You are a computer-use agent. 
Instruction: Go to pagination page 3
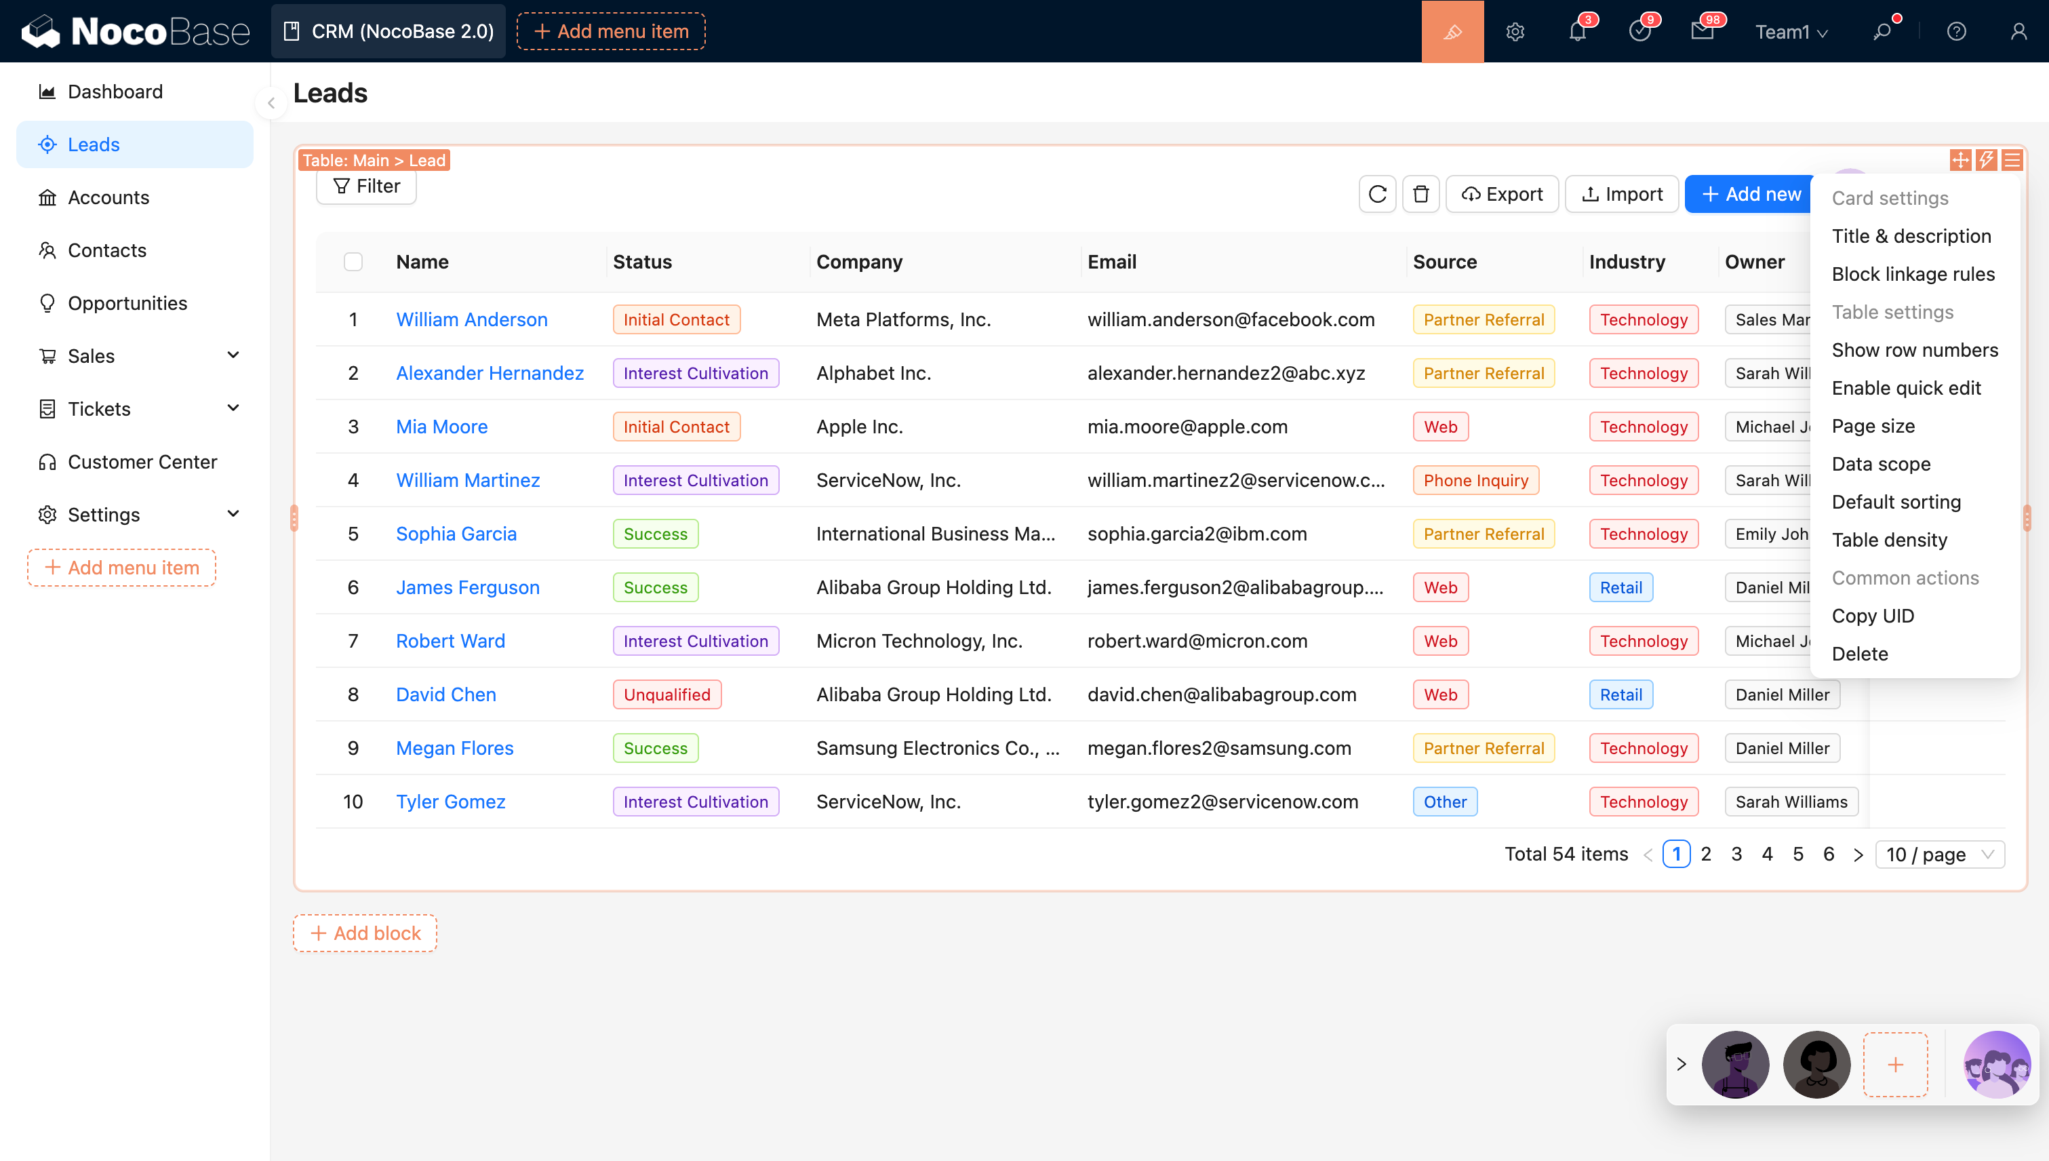tap(1736, 854)
